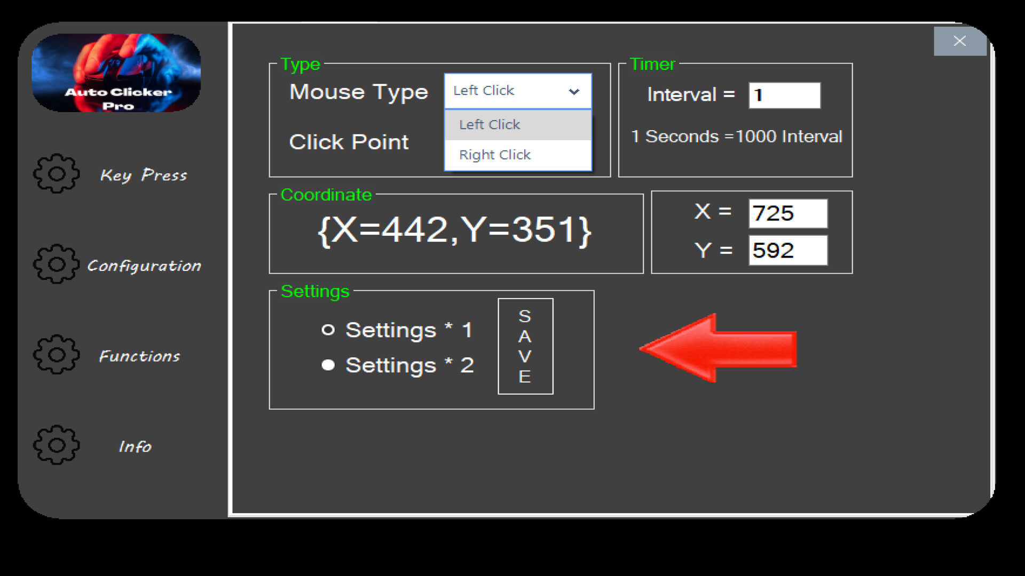Click the Key Press sidebar entry
Screen dimensions: 1025x576
tap(144, 175)
